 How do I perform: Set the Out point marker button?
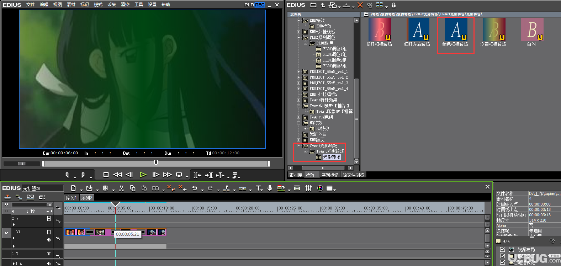pos(83,175)
